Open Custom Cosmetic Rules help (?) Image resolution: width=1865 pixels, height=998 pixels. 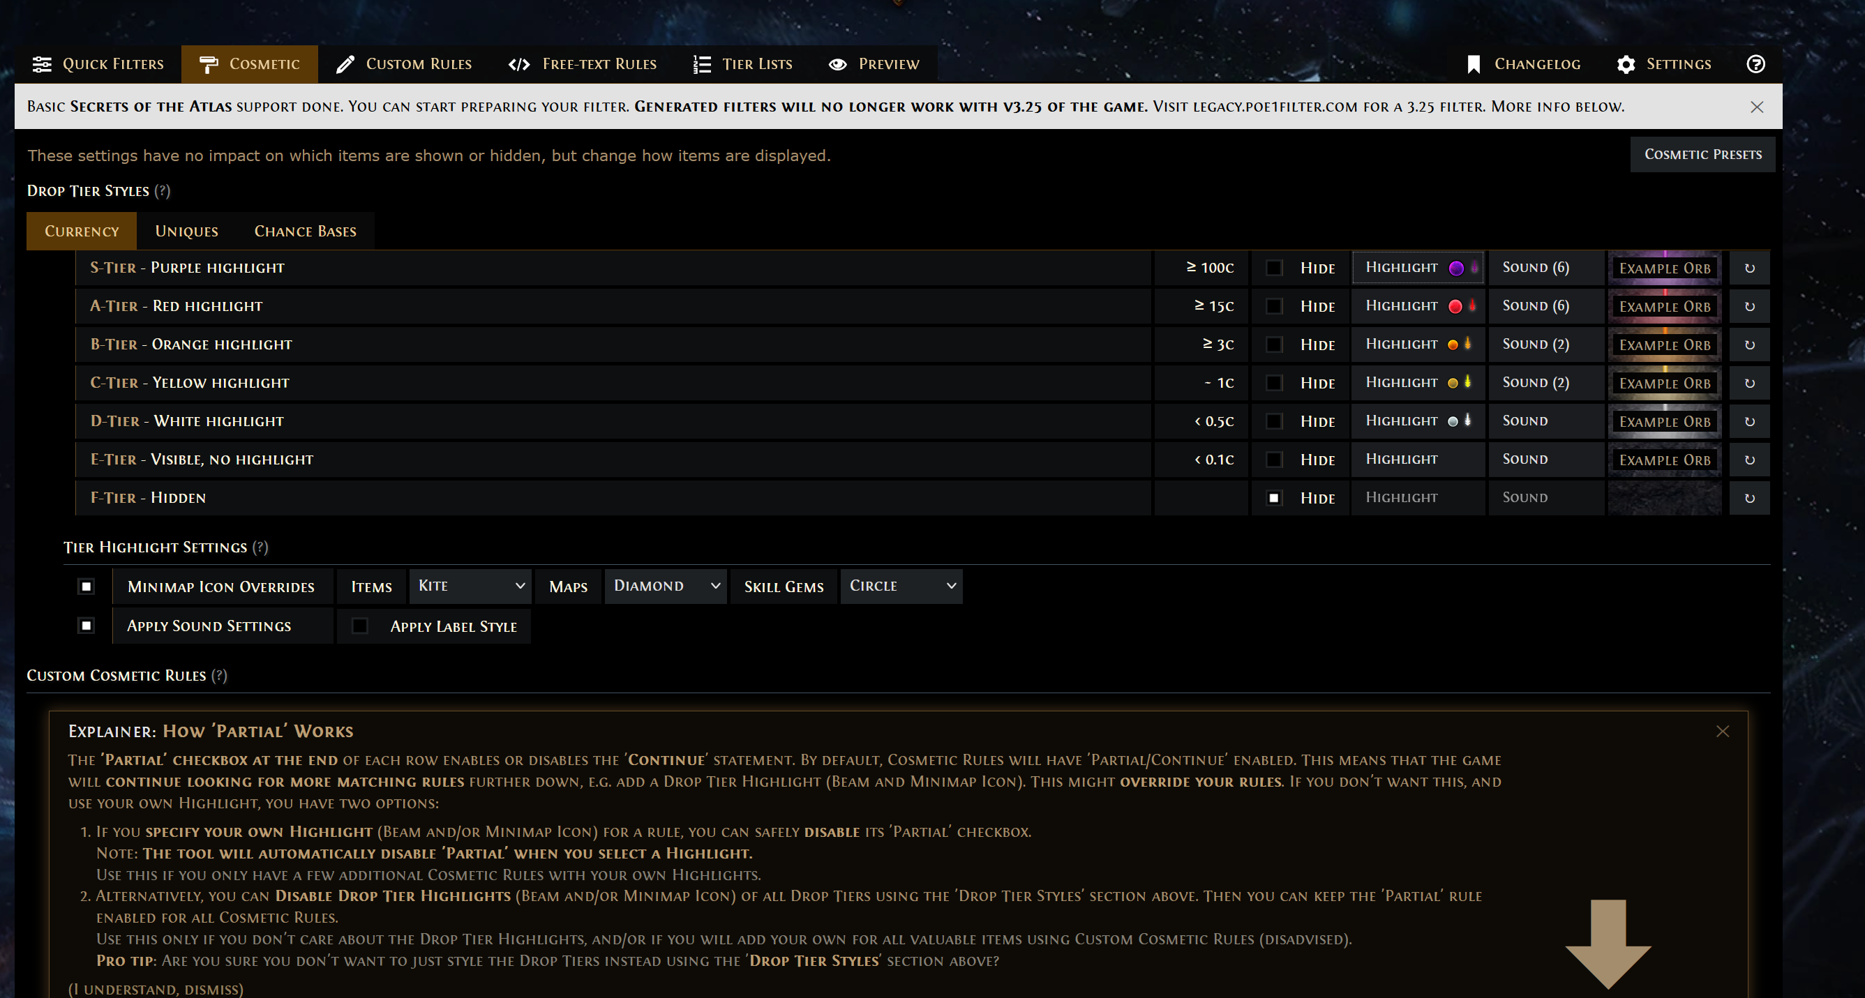[x=218, y=676]
